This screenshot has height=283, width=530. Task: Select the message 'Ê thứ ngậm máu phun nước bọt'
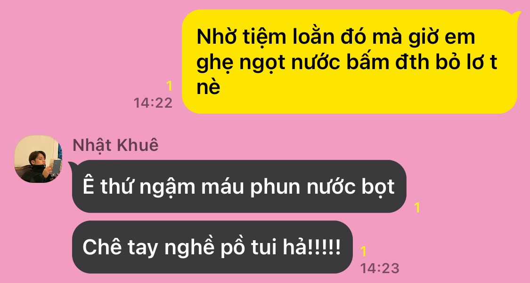point(239,186)
